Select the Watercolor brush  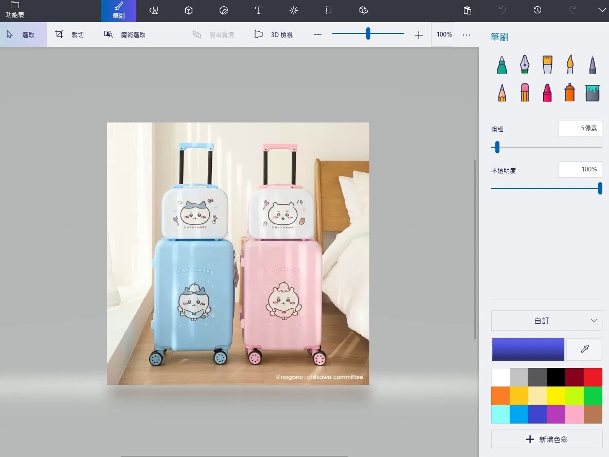(570, 64)
